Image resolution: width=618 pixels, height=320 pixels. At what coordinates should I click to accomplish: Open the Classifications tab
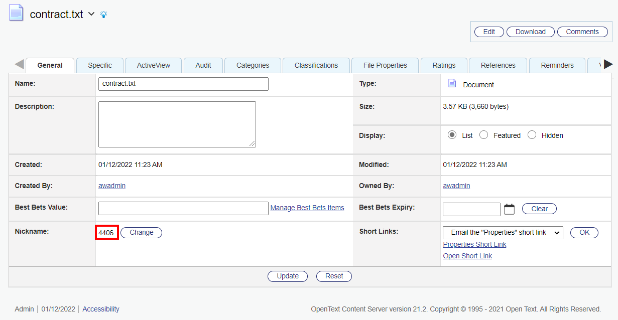[316, 65]
